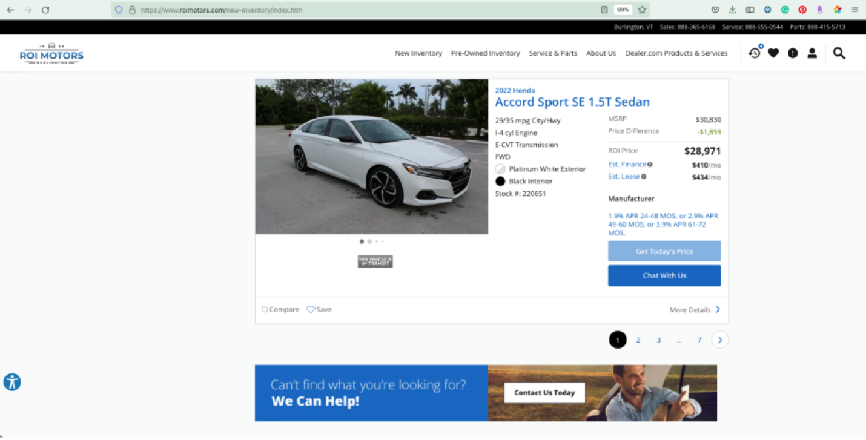Click the Est. Lease link
Image resolution: width=866 pixels, height=440 pixels.
(624, 177)
